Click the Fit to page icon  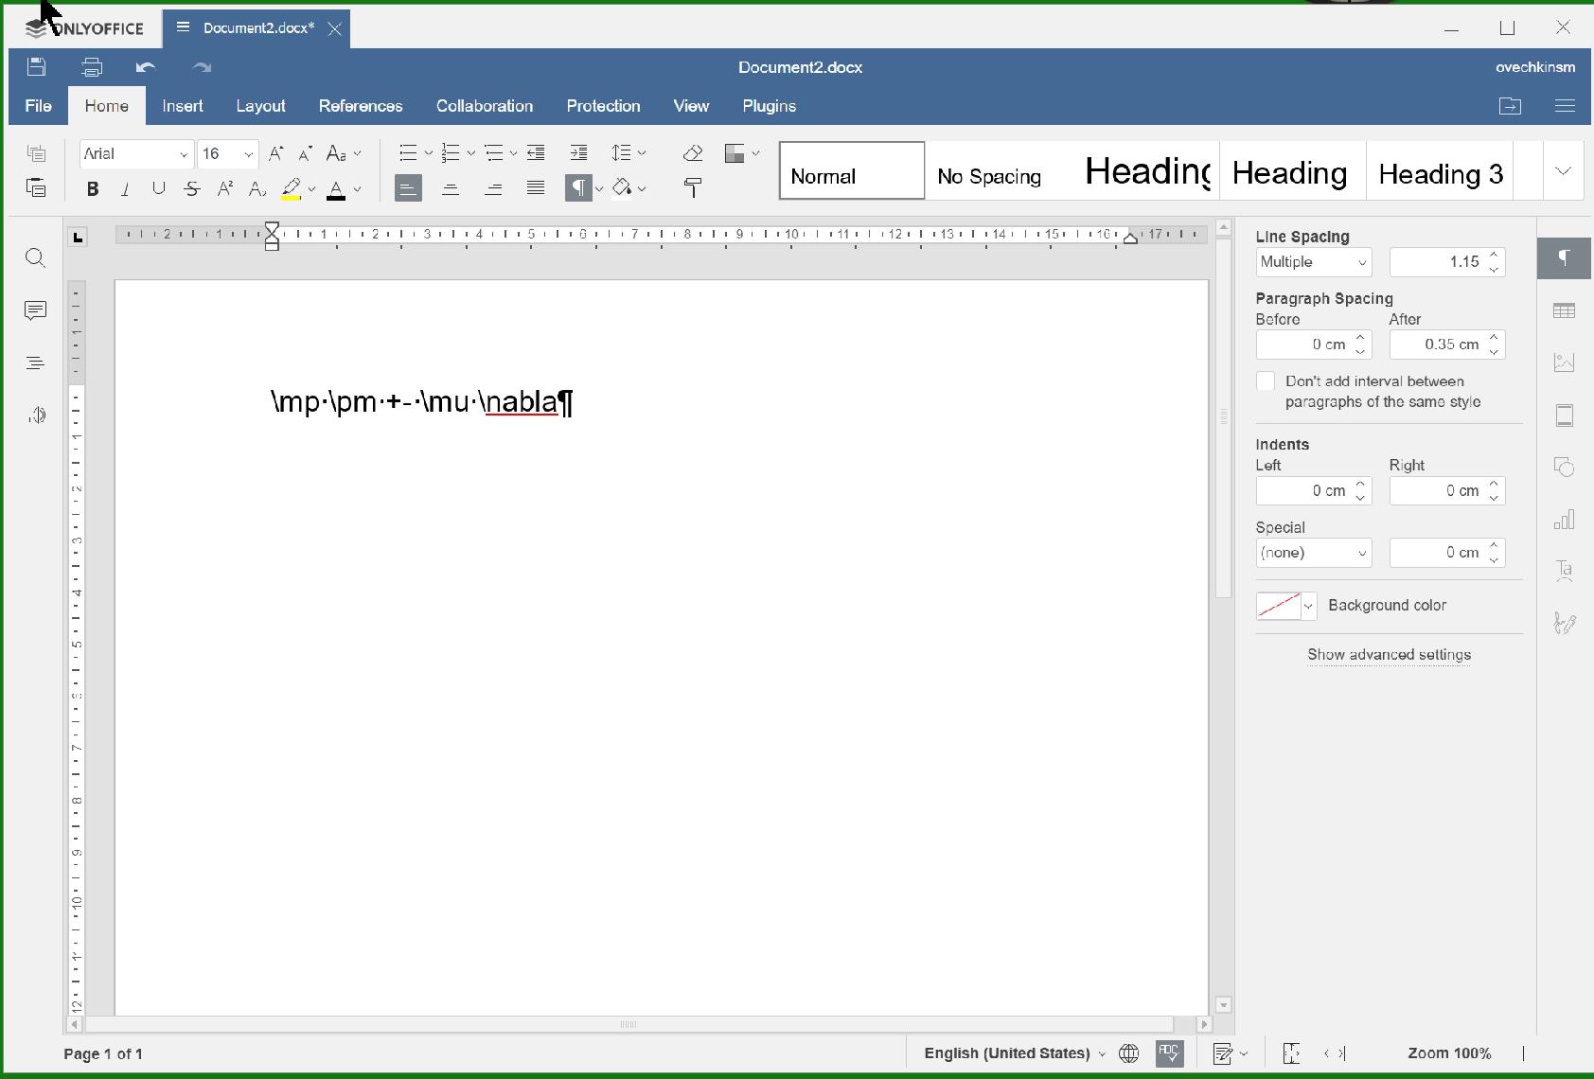pos(1291,1053)
